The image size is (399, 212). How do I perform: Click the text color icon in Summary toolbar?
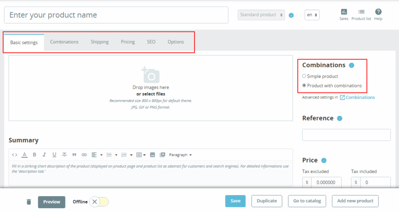click(25, 155)
